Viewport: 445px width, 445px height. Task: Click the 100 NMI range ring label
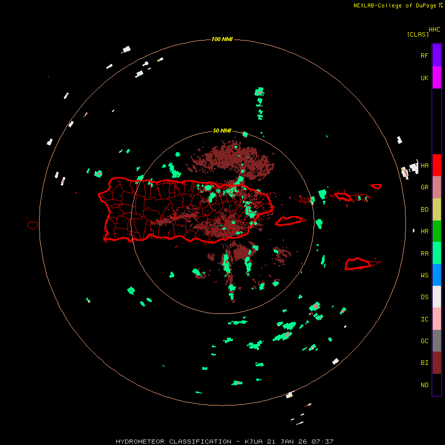pyautogui.click(x=222, y=39)
